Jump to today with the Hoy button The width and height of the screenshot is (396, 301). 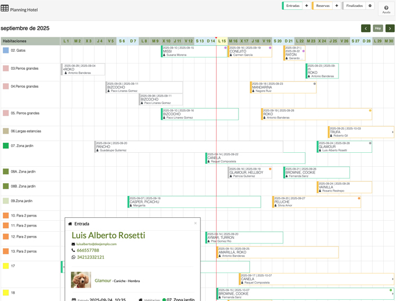click(377, 28)
